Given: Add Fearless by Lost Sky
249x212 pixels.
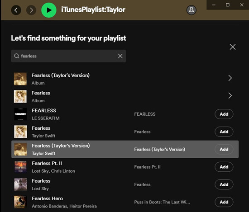Looking at the screenshot, I should coord(224,184).
